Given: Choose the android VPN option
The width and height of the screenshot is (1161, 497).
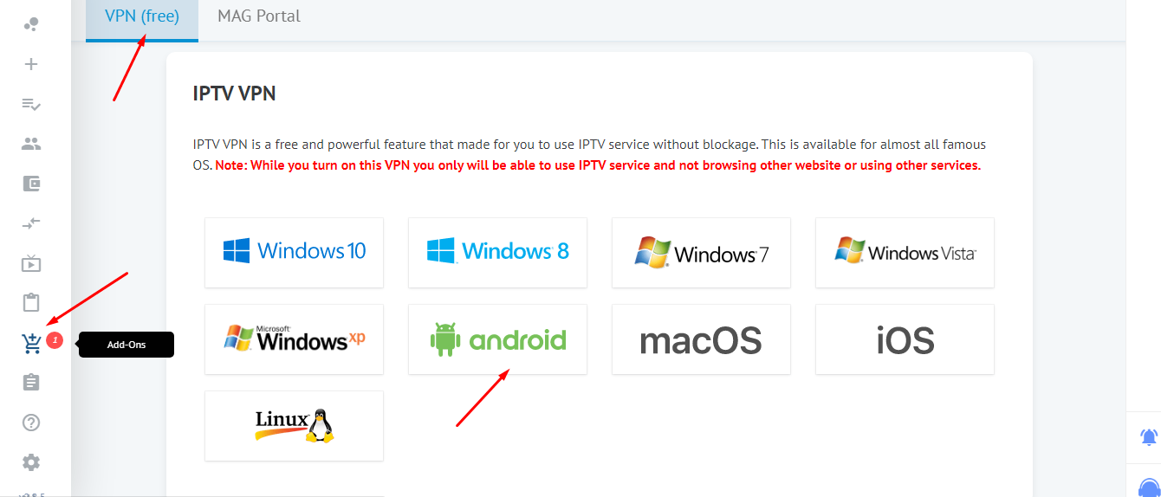Looking at the screenshot, I should 497,339.
